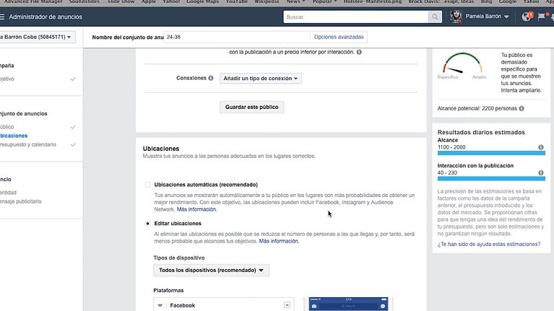Image resolution: width=554 pixels, height=311 pixels.
Task: Go to Identidad sidebar item
Action: coord(9,193)
